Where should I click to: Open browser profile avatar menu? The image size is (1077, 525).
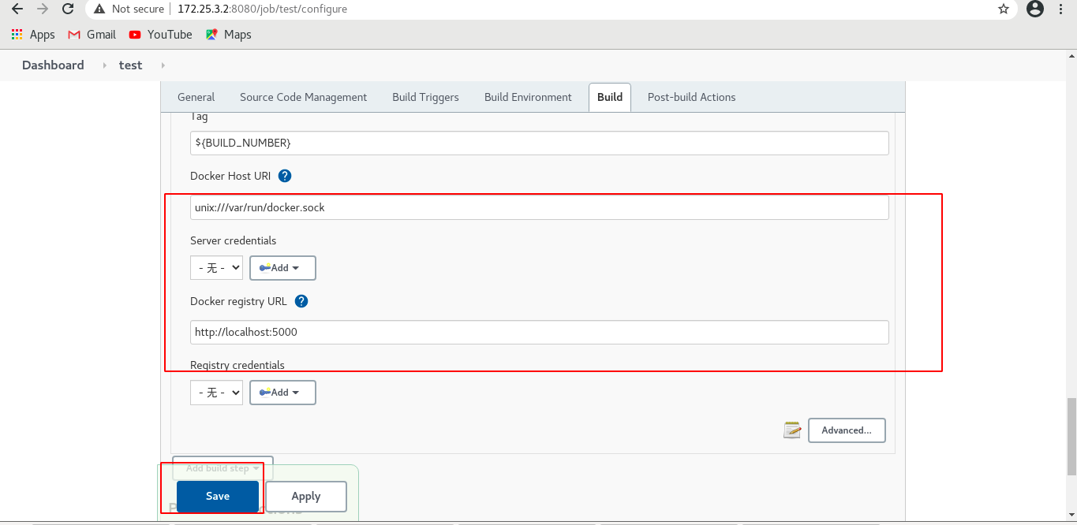coord(1035,9)
